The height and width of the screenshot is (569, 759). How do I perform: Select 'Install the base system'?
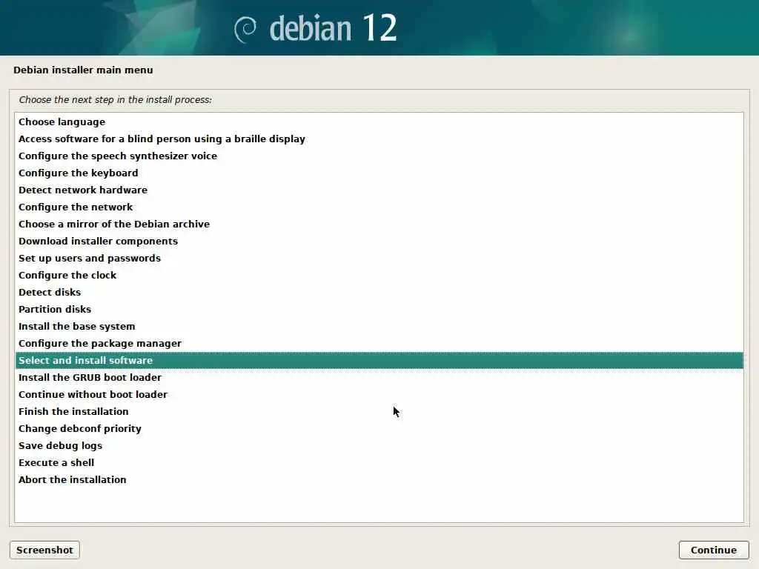click(379, 326)
